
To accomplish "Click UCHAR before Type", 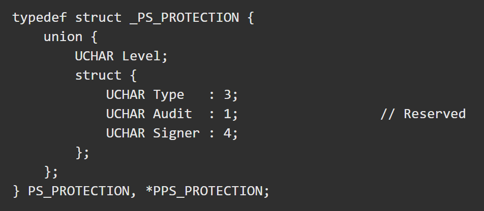I will pyautogui.click(x=126, y=95).
